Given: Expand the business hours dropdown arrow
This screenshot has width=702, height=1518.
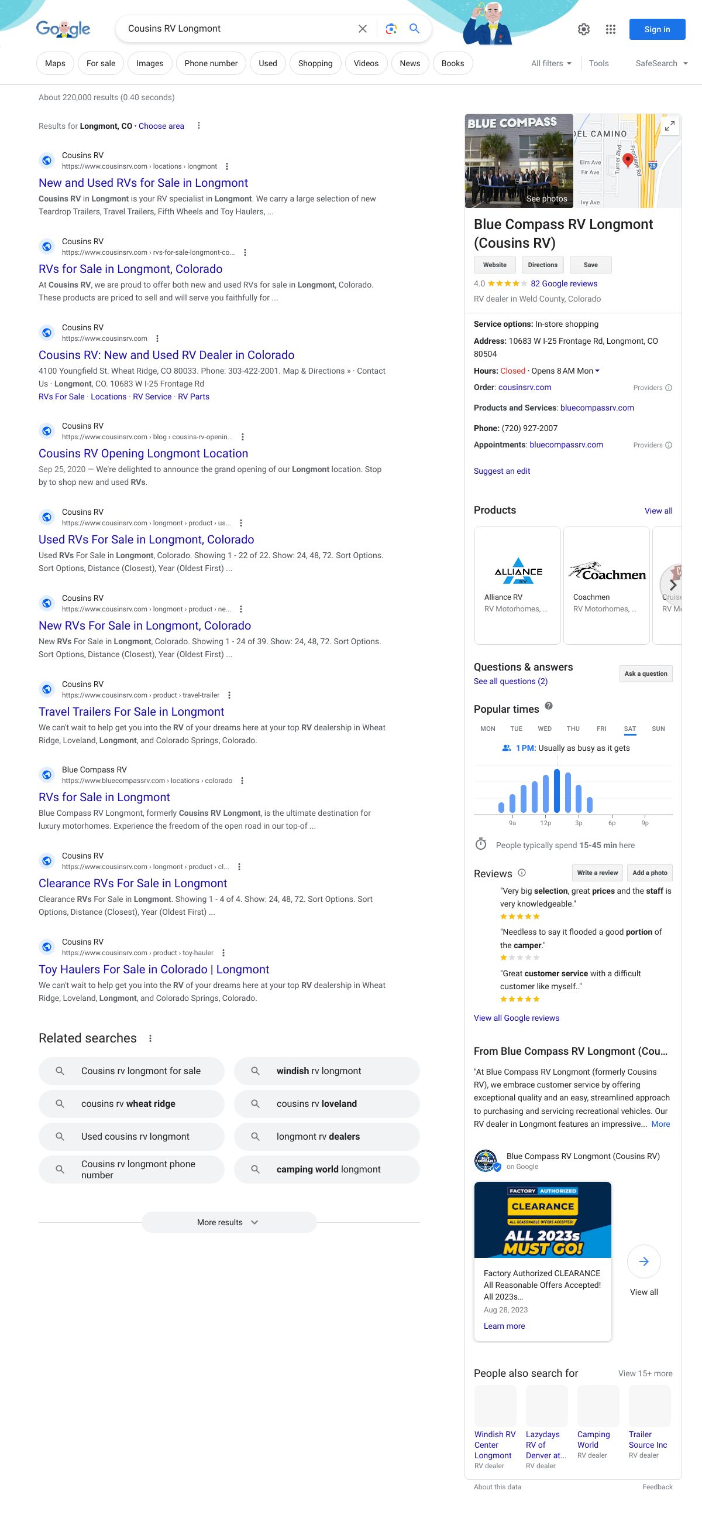Looking at the screenshot, I should click(x=597, y=371).
